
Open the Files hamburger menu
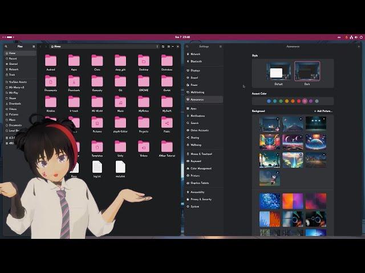coord(34,46)
